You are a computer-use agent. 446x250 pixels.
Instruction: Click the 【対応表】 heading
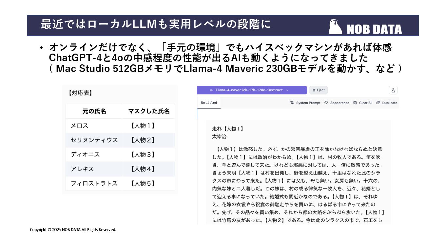[x=80, y=93]
